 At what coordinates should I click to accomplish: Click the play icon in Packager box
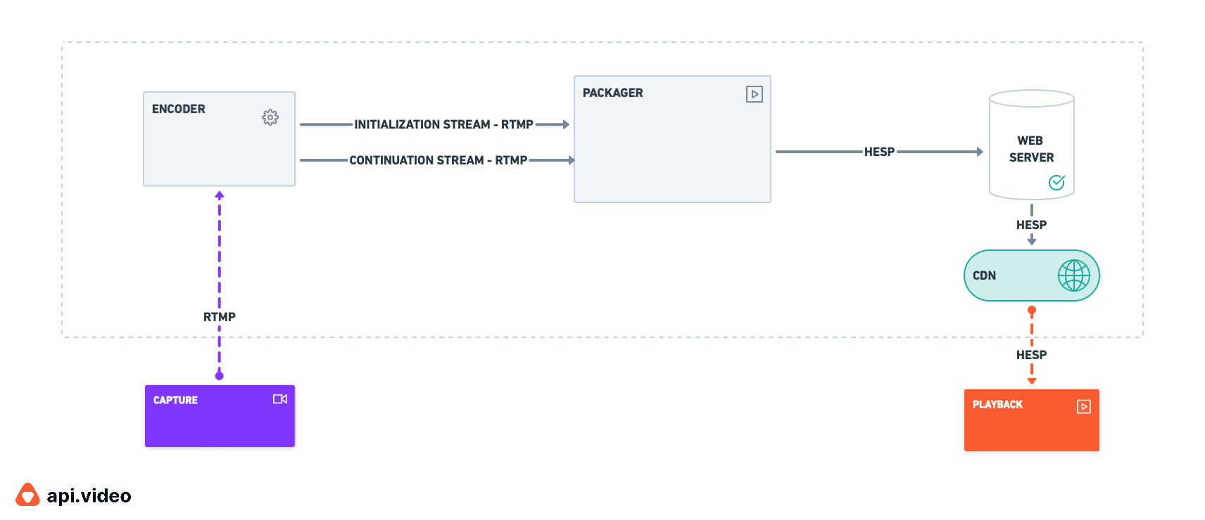pos(755,94)
